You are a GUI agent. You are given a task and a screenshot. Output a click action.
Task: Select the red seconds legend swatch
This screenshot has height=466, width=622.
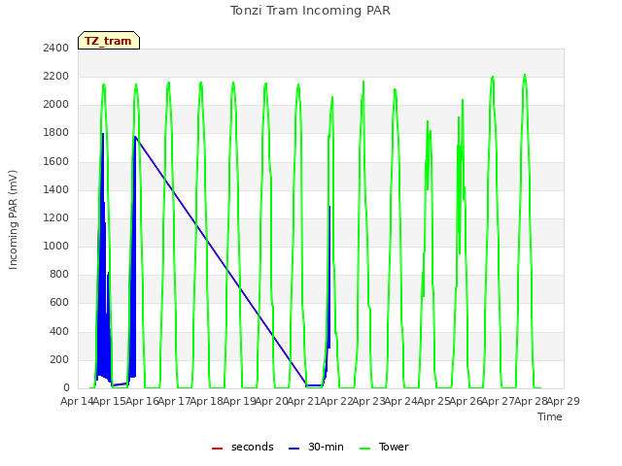[x=218, y=449]
